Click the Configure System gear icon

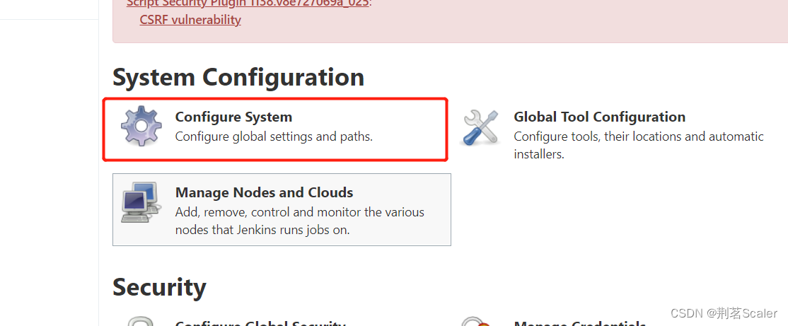pos(141,127)
